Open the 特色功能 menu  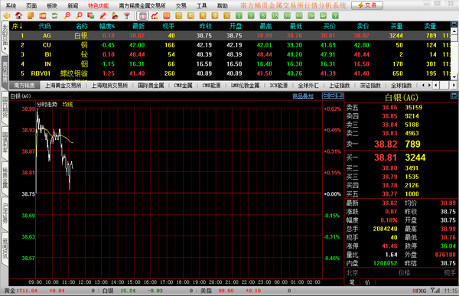click(99, 5)
